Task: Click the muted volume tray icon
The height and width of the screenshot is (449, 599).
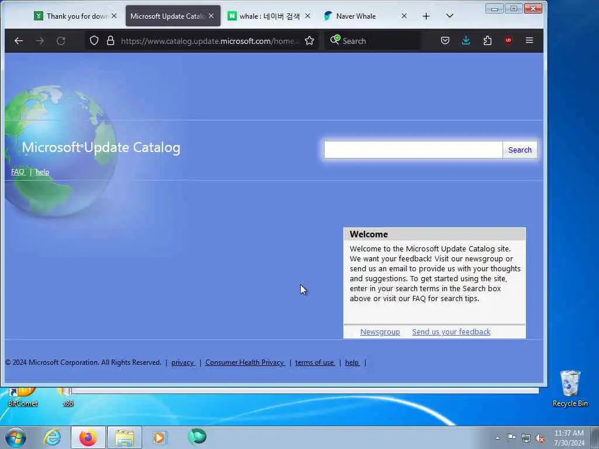Action: click(x=540, y=438)
